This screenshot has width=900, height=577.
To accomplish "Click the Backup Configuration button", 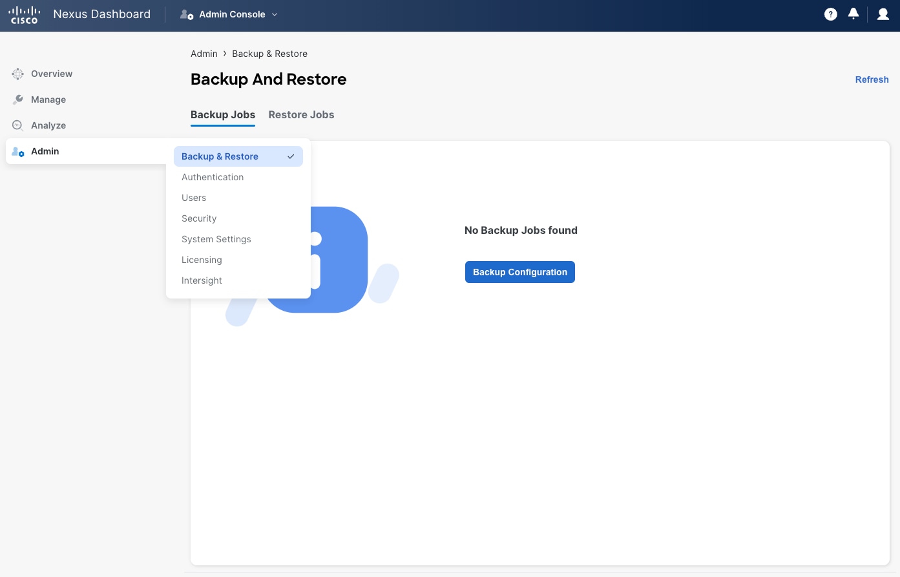I will (x=520, y=272).
